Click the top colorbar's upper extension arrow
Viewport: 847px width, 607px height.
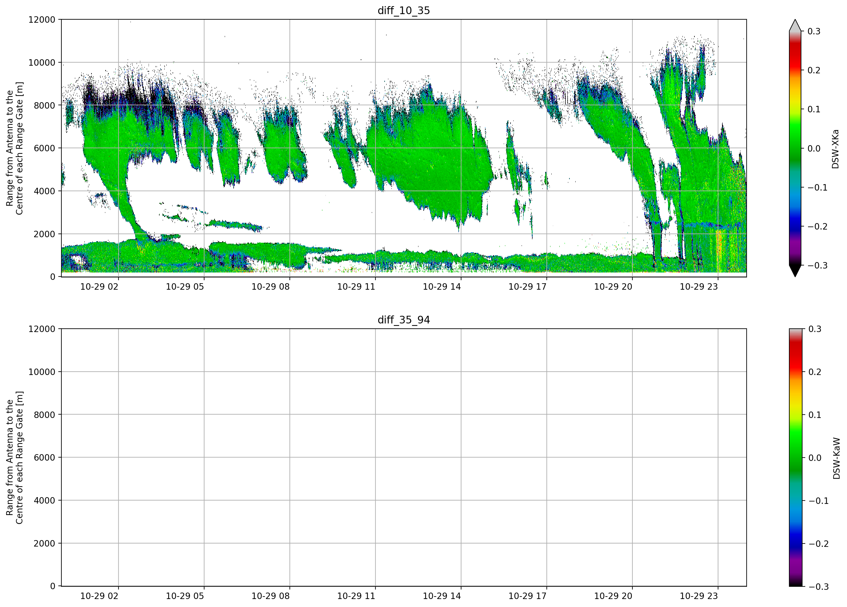795,25
